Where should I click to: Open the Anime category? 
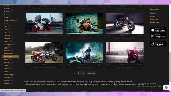pos(6,11)
